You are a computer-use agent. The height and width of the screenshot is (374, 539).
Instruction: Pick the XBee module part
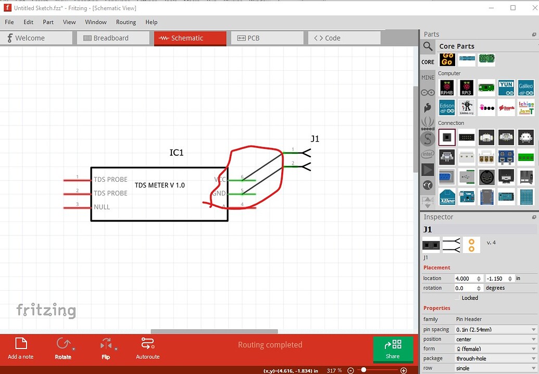[x=447, y=196]
